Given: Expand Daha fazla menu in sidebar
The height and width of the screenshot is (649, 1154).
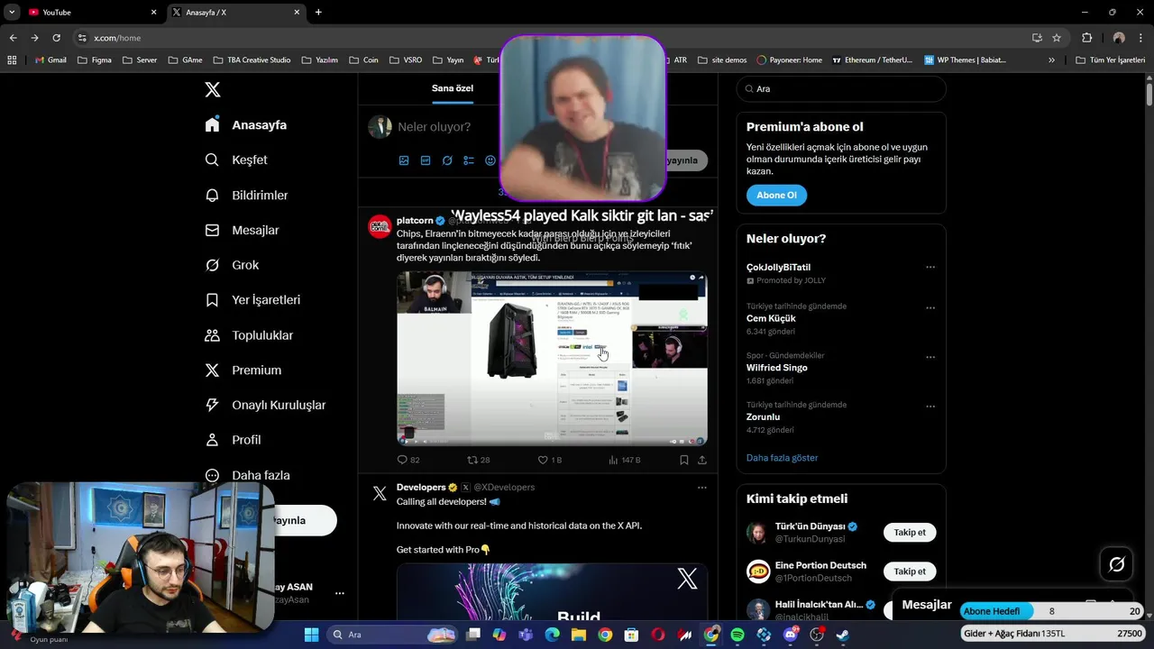Looking at the screenshot, I should pyautogui.click(x=247, y=475).
